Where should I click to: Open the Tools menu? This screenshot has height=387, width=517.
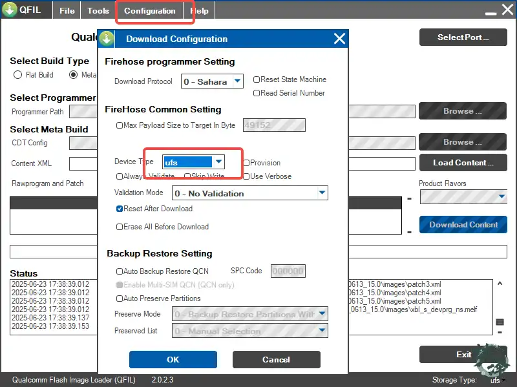coord(98,10)
